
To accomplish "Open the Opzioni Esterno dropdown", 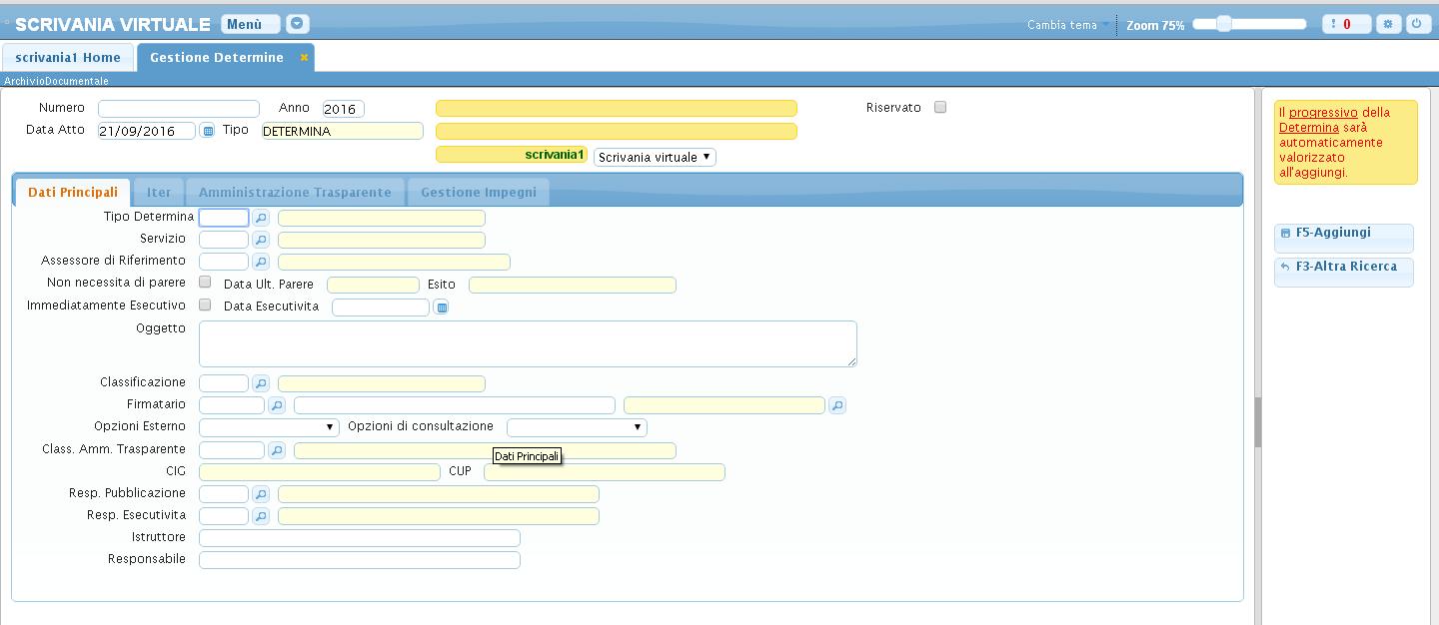I will coord(269,427).
